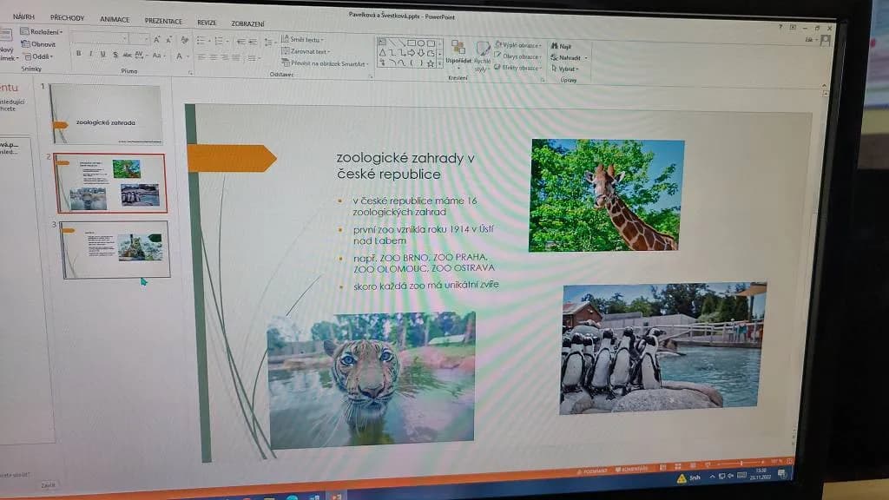
Task: Pick the triangle shape in the gallery
Action: pos(382,52)
